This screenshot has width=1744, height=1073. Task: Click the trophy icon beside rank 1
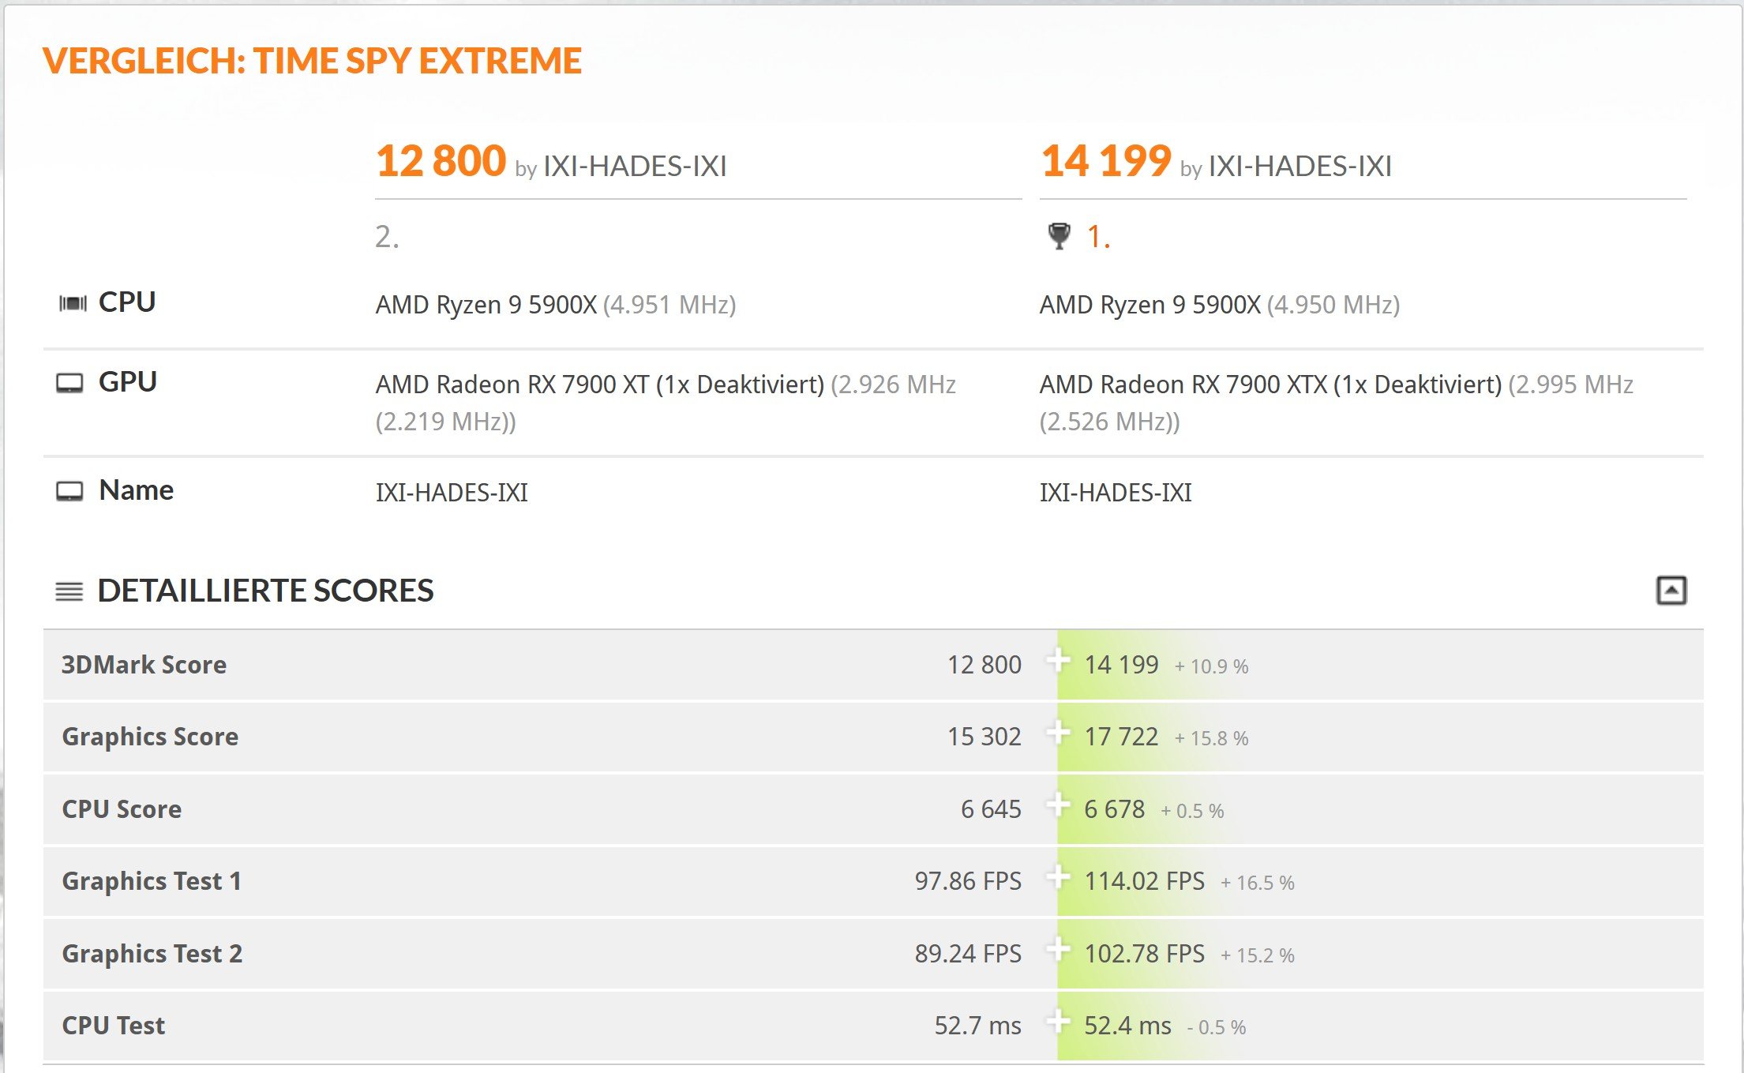pos(1059,235)
